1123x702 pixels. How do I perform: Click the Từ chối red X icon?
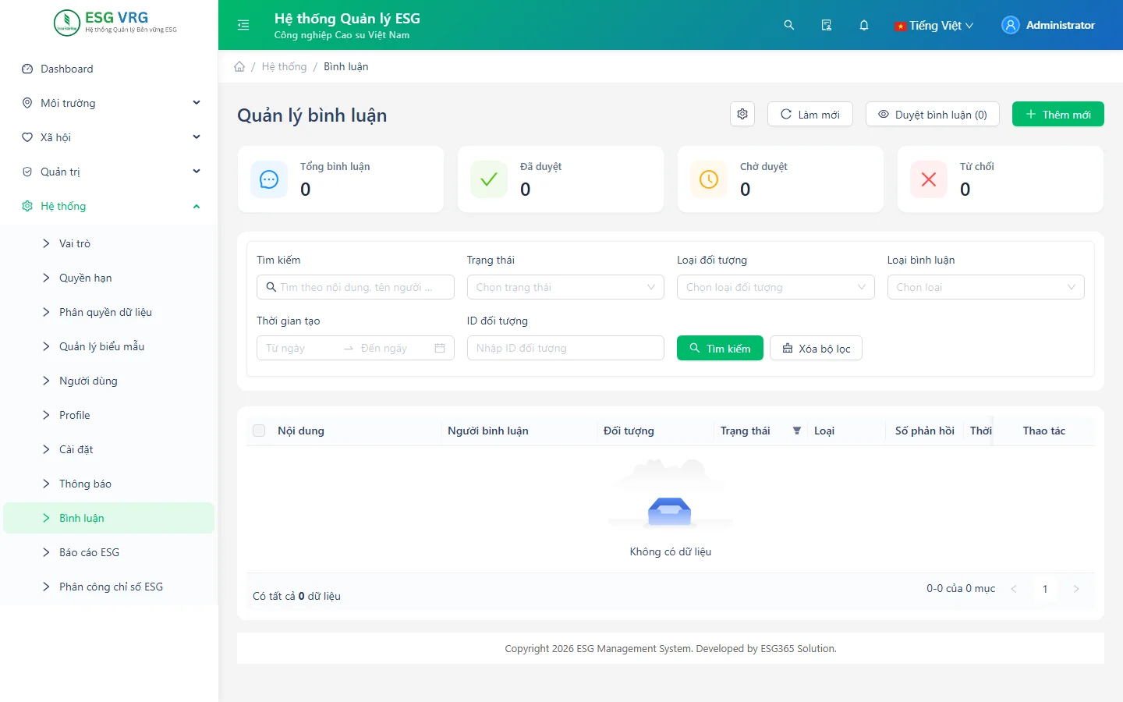click(929, 179)
